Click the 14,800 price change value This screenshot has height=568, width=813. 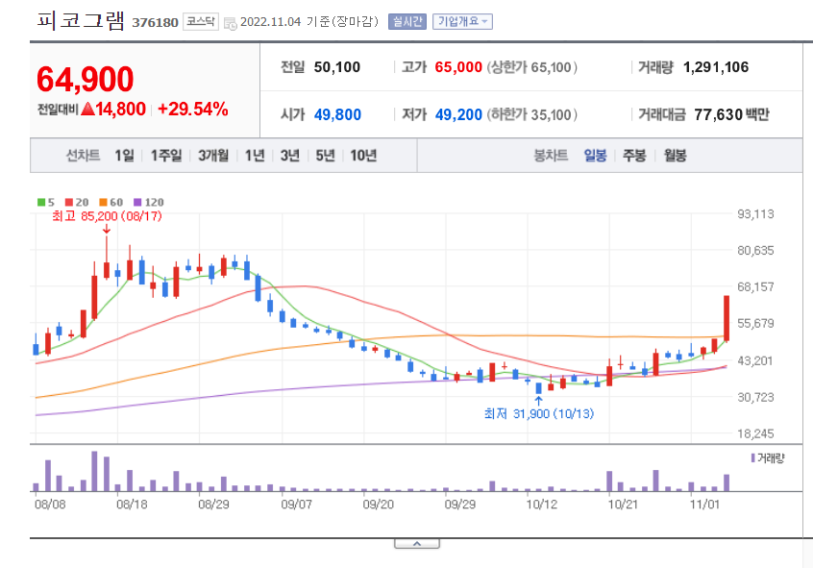click(120, 109)
